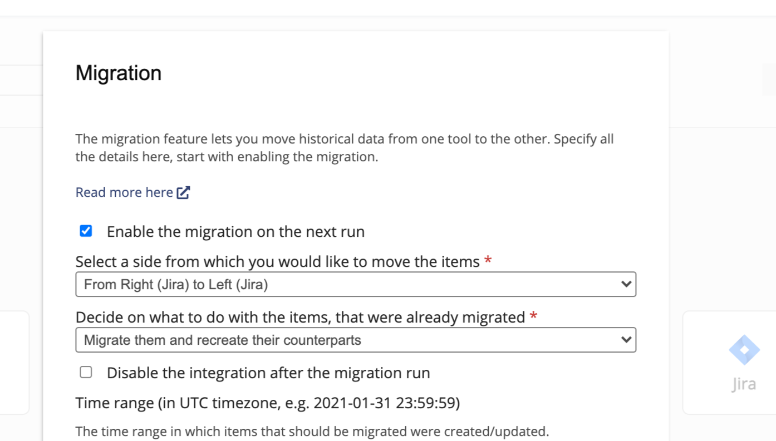
Task: Click the external link icon beside Read more
Action: point(183,192)
